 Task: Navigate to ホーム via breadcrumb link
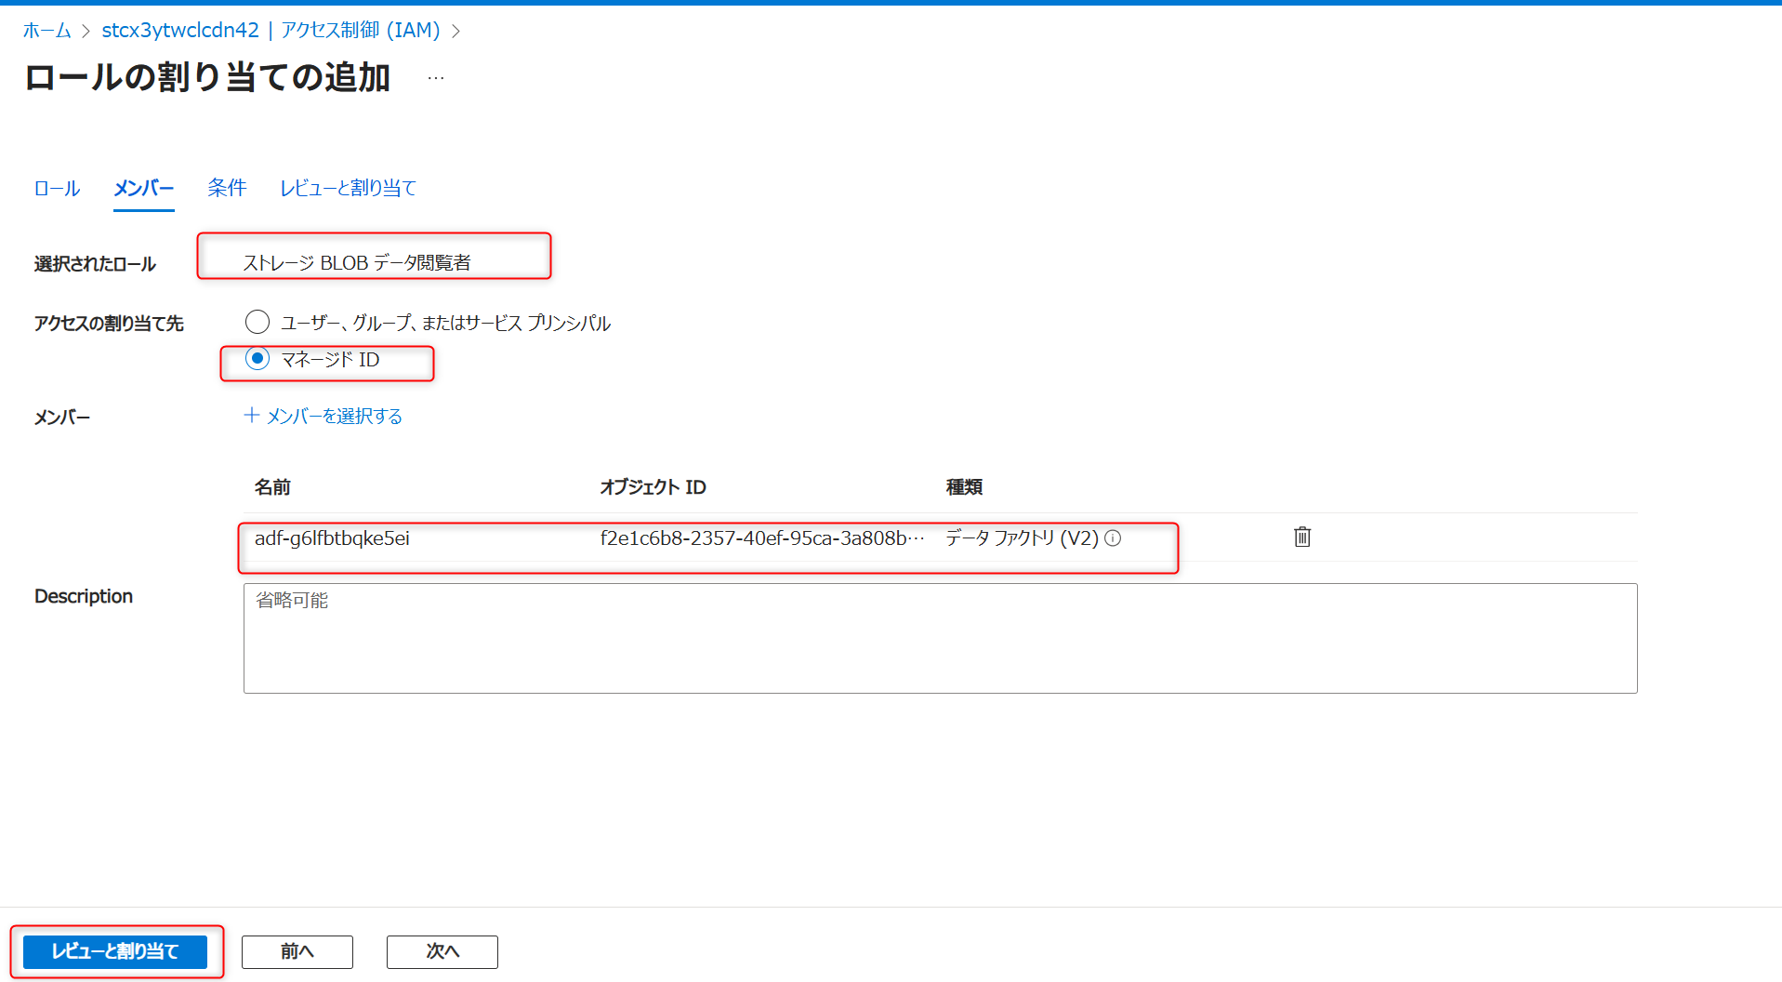click(x=46, y=30)
